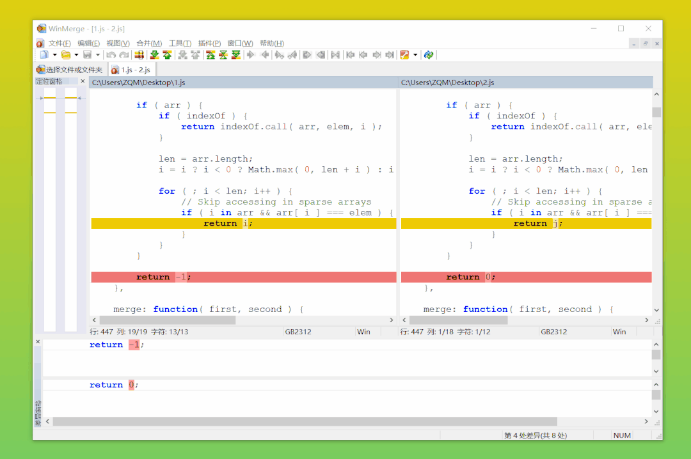The image size is (691, 459).
Task: Open files or folders with folder icon
Action: [x=66, y=54]
